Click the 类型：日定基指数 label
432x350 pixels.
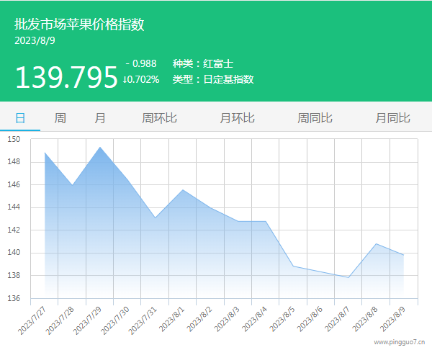pos(213,79)
